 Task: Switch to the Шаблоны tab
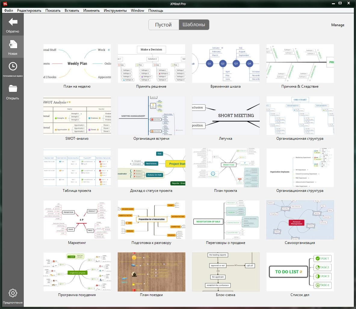coord(194,24)
